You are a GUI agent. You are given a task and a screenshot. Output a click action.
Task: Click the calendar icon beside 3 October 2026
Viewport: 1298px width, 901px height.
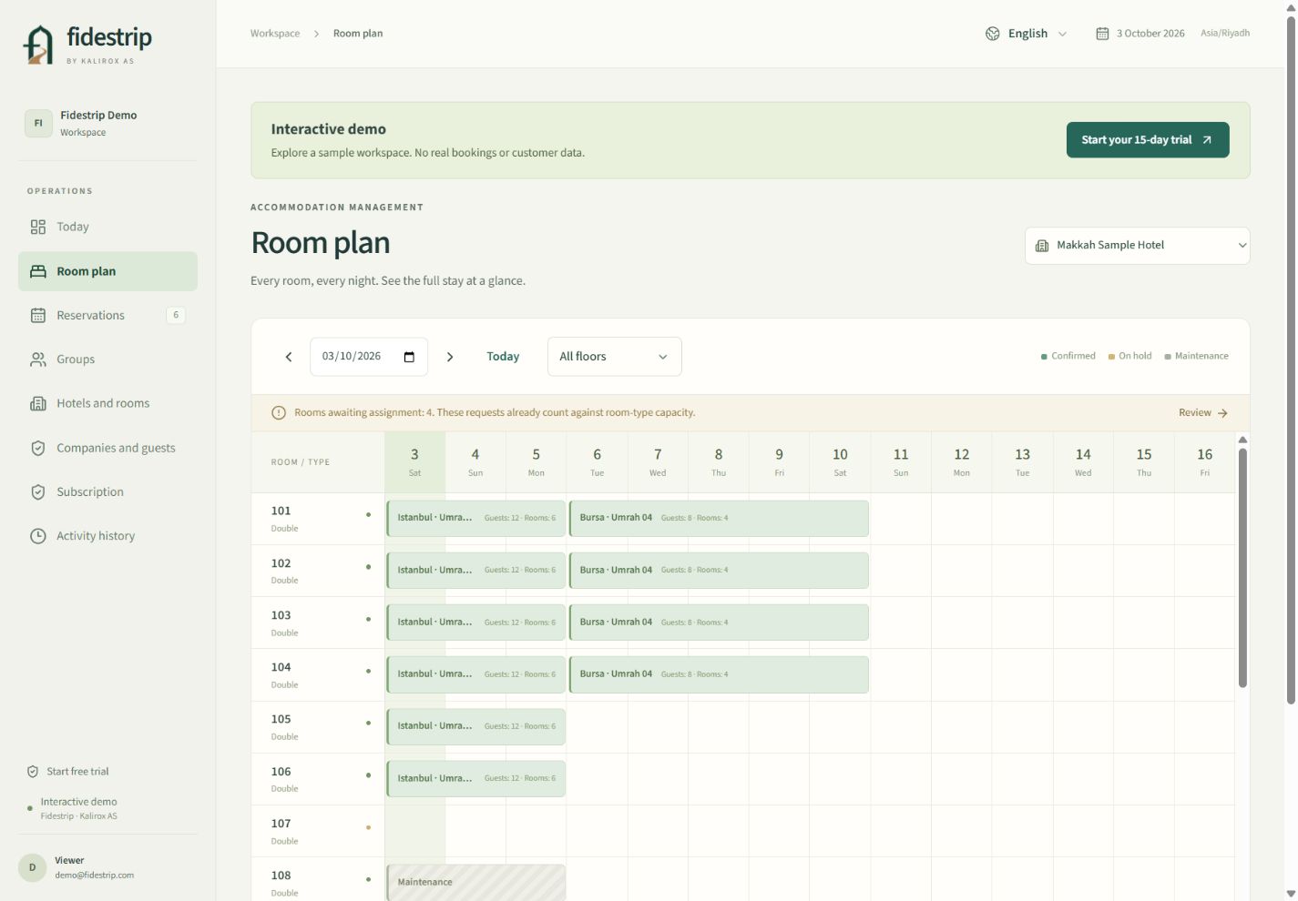click(x=1102, y=34)
